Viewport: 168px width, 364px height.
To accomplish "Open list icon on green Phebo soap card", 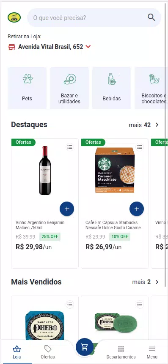I will [x=139, y=304].
